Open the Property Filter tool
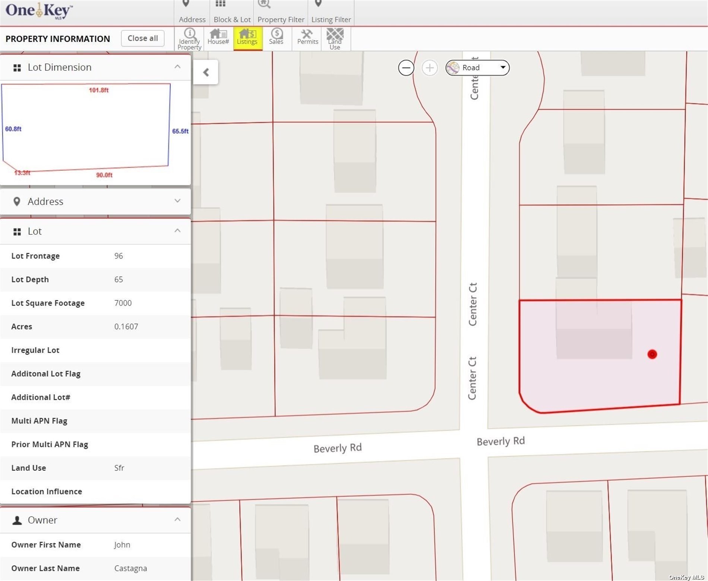708x581 pixels. [281, 13]
